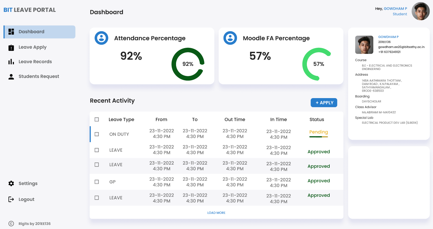
Task: Click the Moodle FA Percentage user badge icon
Action: (230, 38)
